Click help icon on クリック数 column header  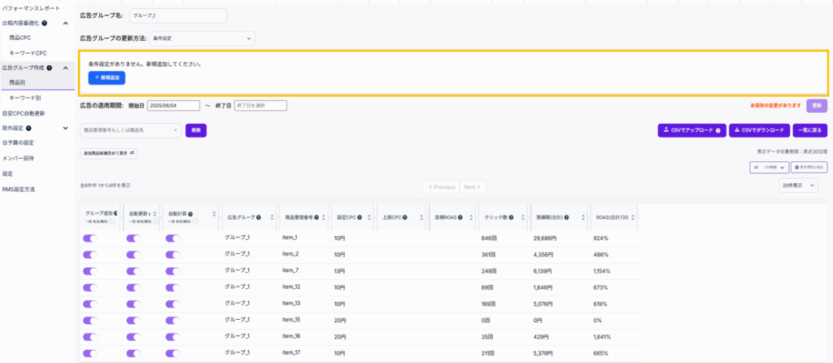click(512, 217)
